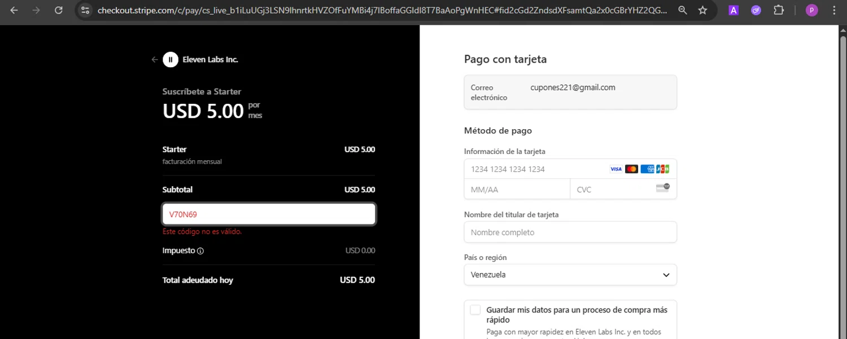
Task: Click 'Este código no es válido.' message
Action: point(202,231)
